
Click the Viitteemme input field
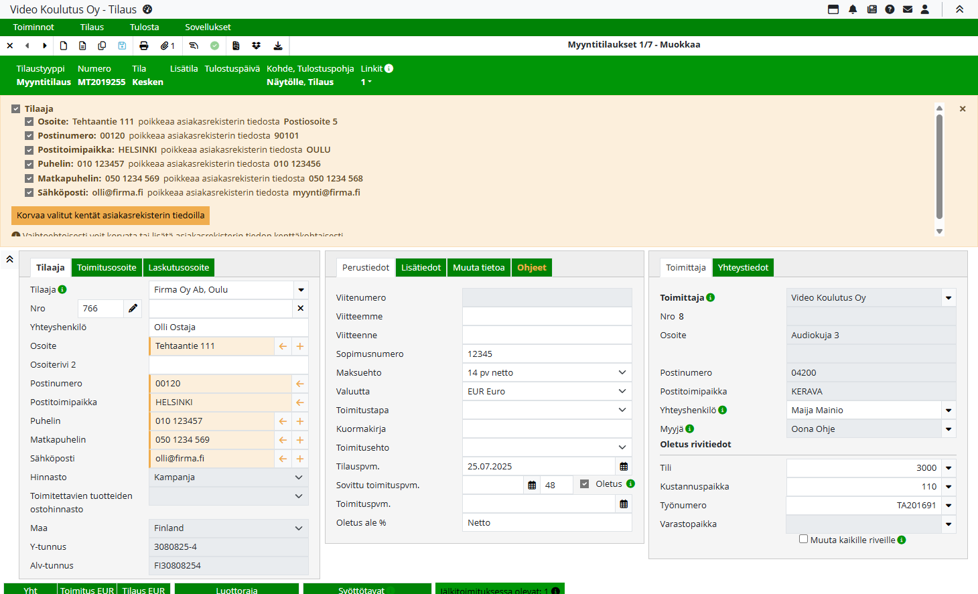pyautogui.click(x=547, y=317)
